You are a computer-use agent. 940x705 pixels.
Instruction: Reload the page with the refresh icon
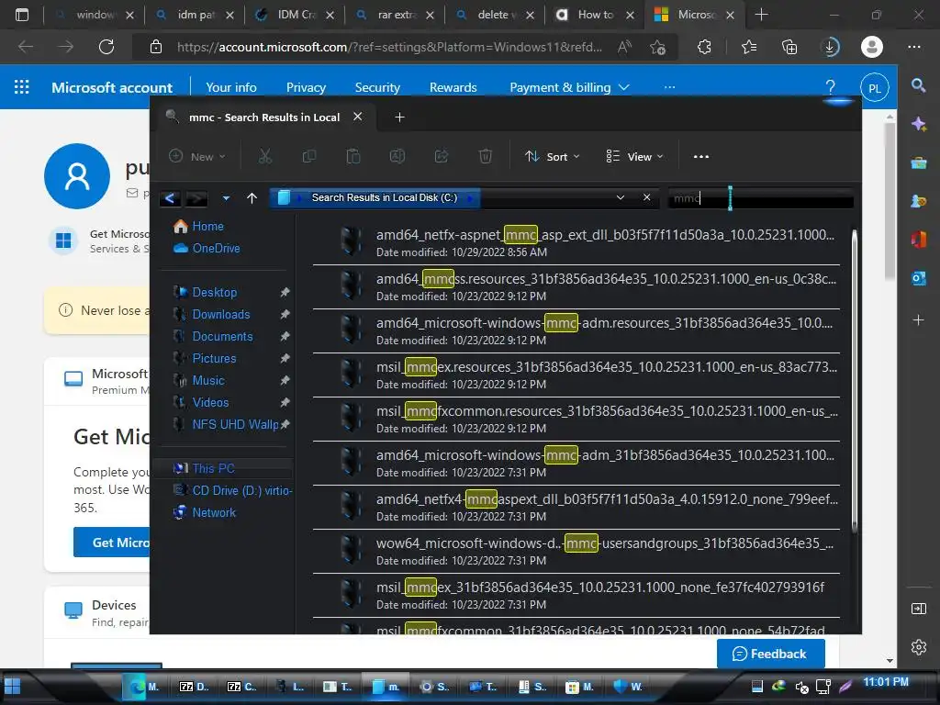point(106,47)
